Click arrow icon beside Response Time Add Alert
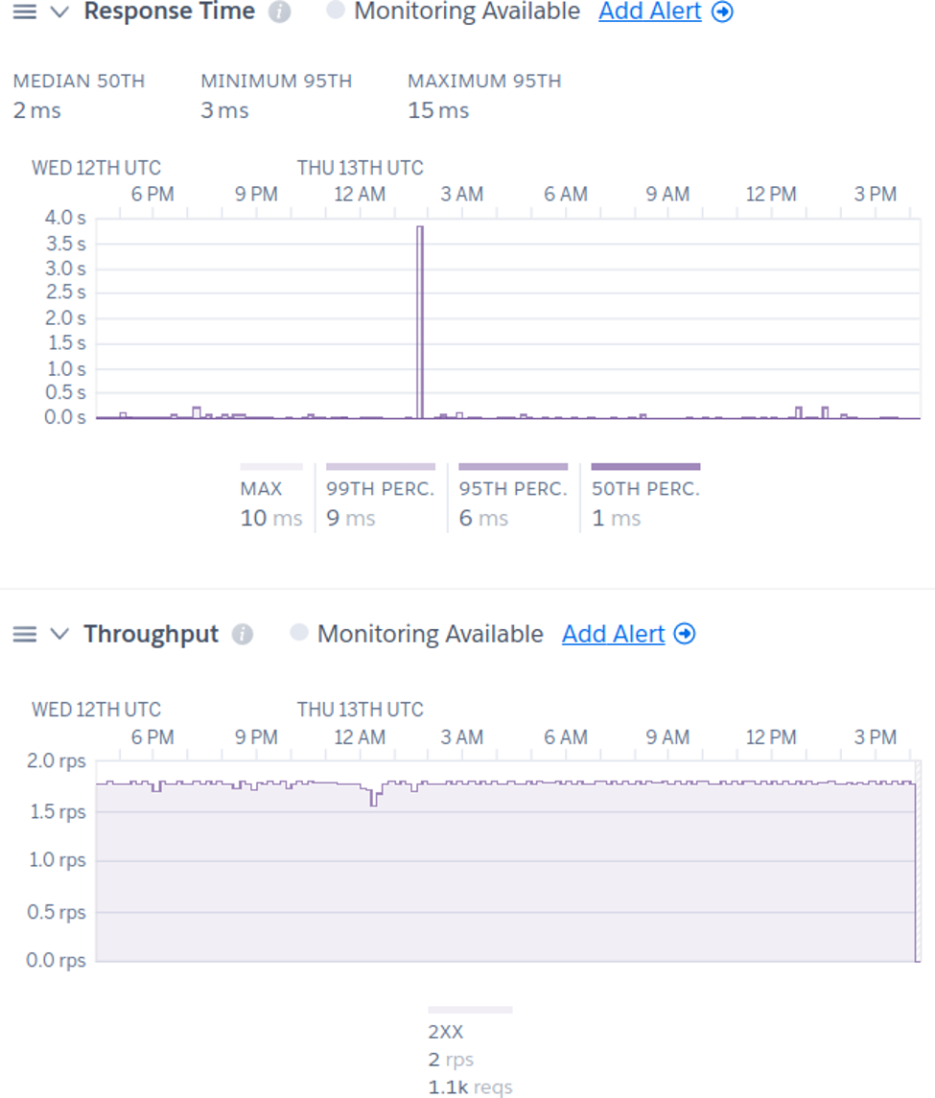935x1098 pixels. tap(723, 12)
